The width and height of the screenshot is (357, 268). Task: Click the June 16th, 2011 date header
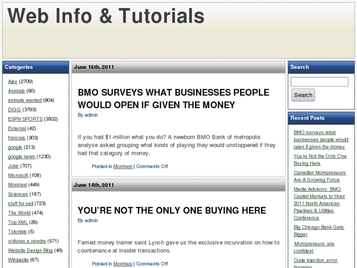pyautogui.click(x=94, y=67)
